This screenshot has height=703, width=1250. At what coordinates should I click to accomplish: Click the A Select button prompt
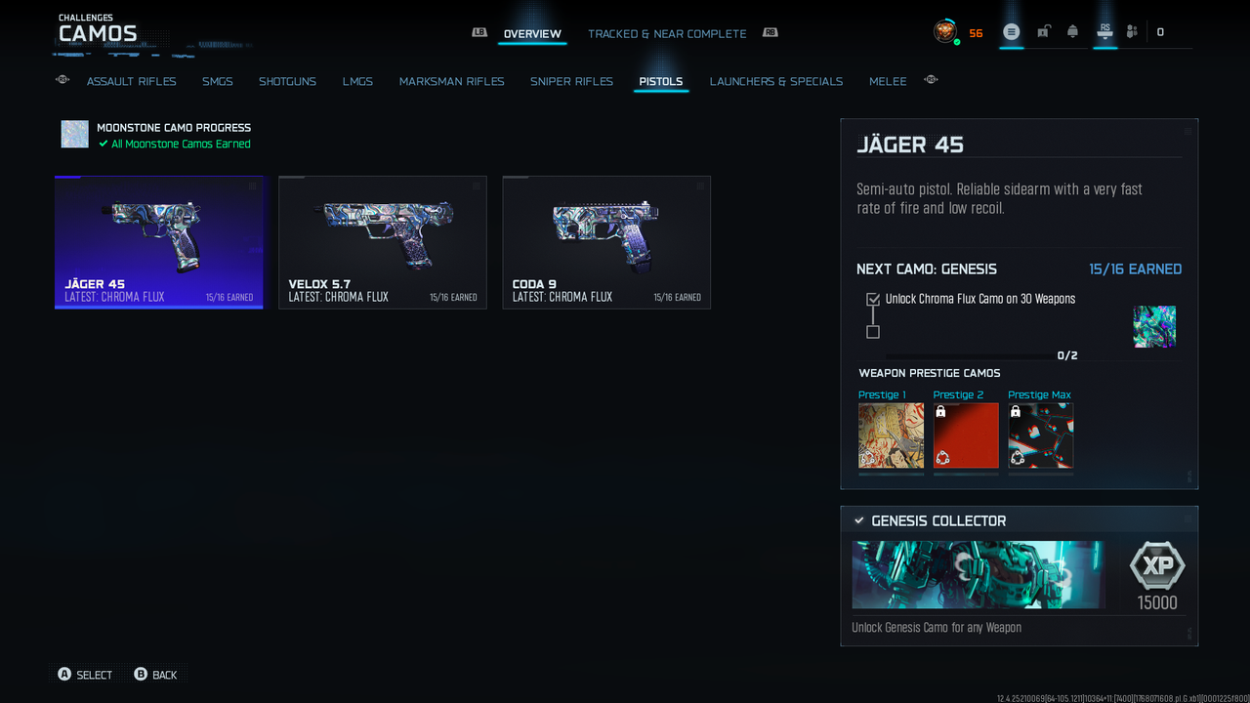84,675
